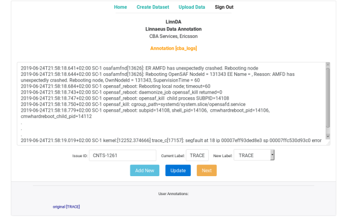Go to Create Dataset page
The width and height of the screenshot is (345, 221).
(x=153, y=7)
